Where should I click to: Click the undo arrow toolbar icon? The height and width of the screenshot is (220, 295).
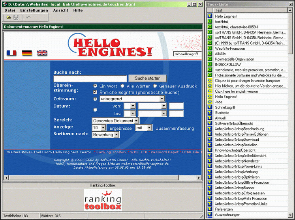pyautogui.click(x=28, y=17)
